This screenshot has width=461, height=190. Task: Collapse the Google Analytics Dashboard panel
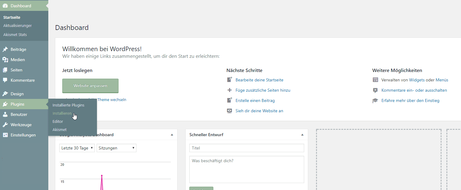pos(172,135)
